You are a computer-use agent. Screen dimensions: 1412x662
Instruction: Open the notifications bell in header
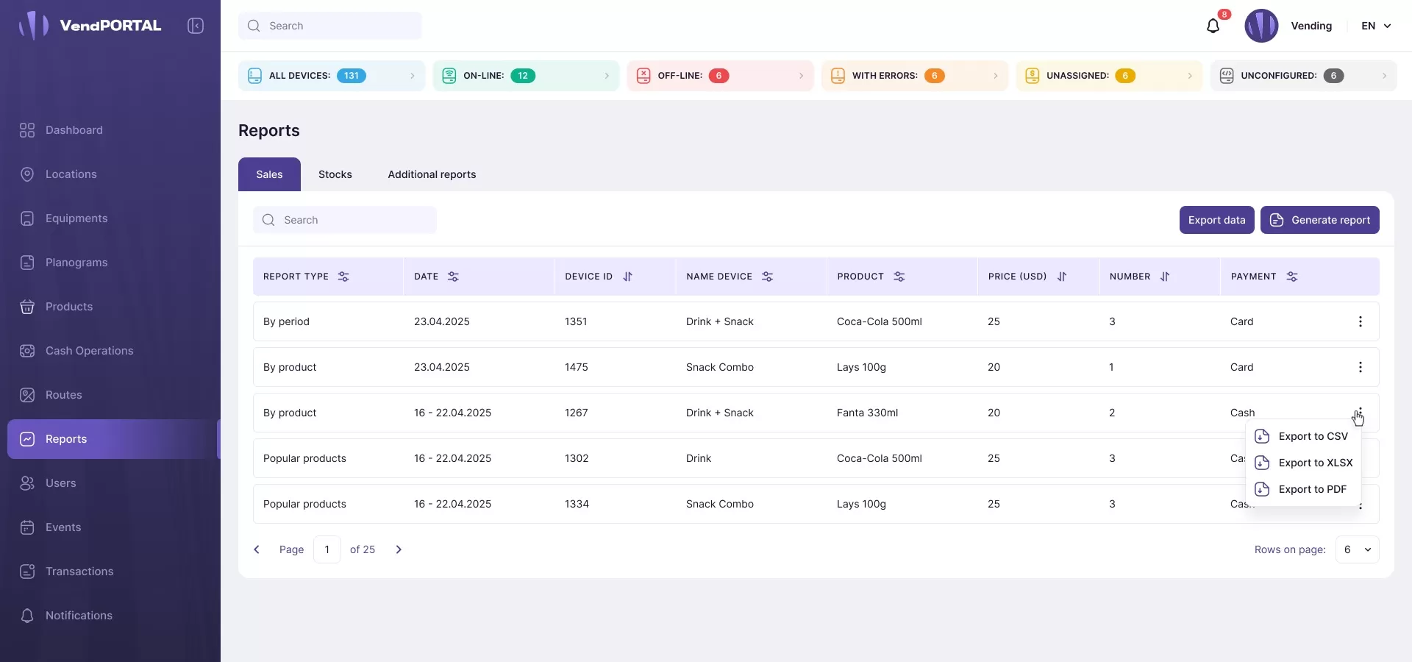[1213, 26]
